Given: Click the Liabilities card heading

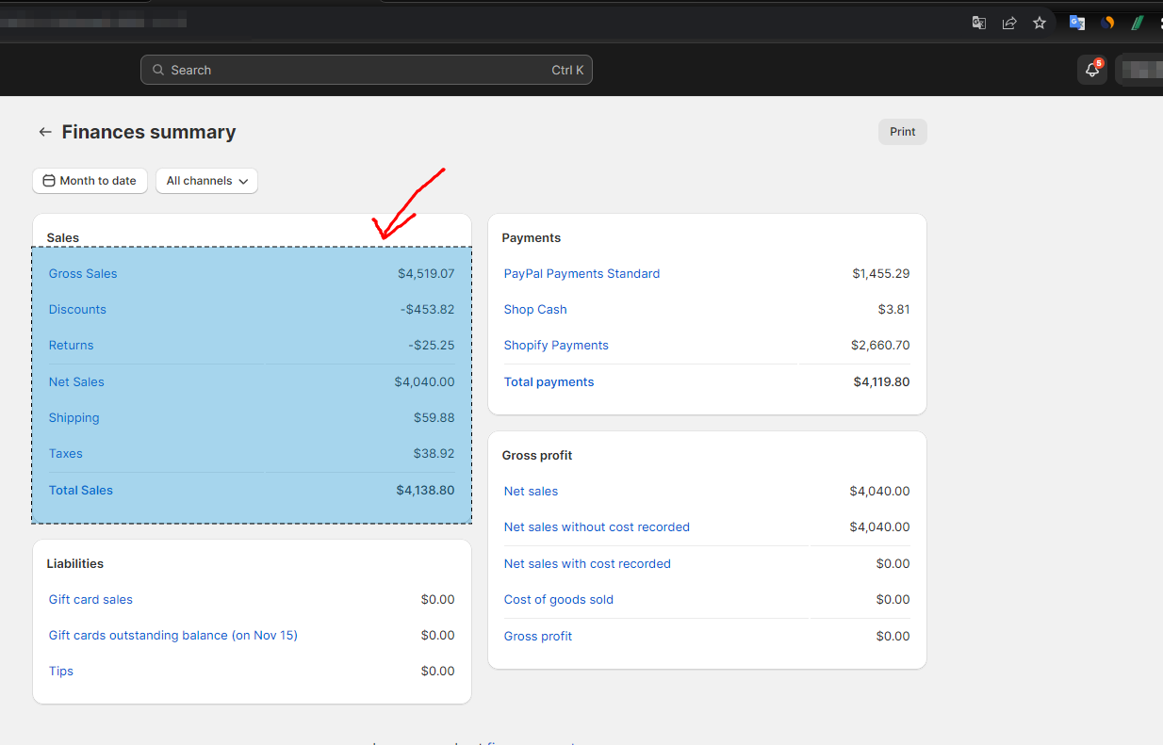Looking at the screenshot, I should [75, 564].
